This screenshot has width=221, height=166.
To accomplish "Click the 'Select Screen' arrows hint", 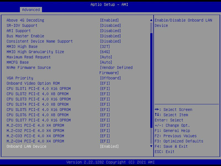I will pos(173,110).
